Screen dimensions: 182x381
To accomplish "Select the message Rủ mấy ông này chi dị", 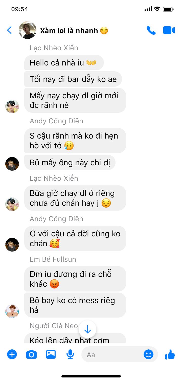I will (x=70, y=163).
